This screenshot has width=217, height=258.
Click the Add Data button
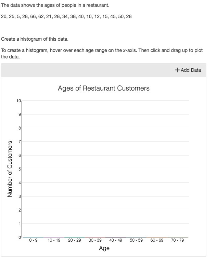tap(188, 70)
